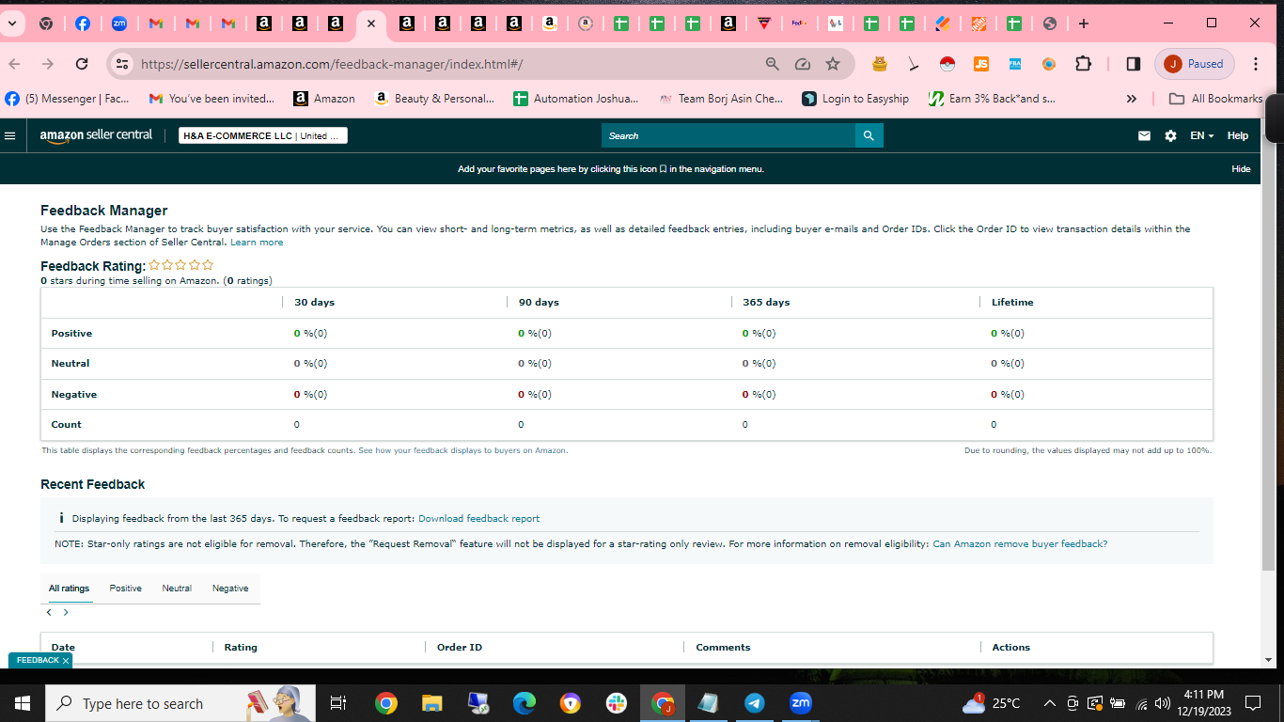The width and height of the screenshot is (1284, 722).
Task: Open Telegram from the taskbar
Action: tap(754, 703)
